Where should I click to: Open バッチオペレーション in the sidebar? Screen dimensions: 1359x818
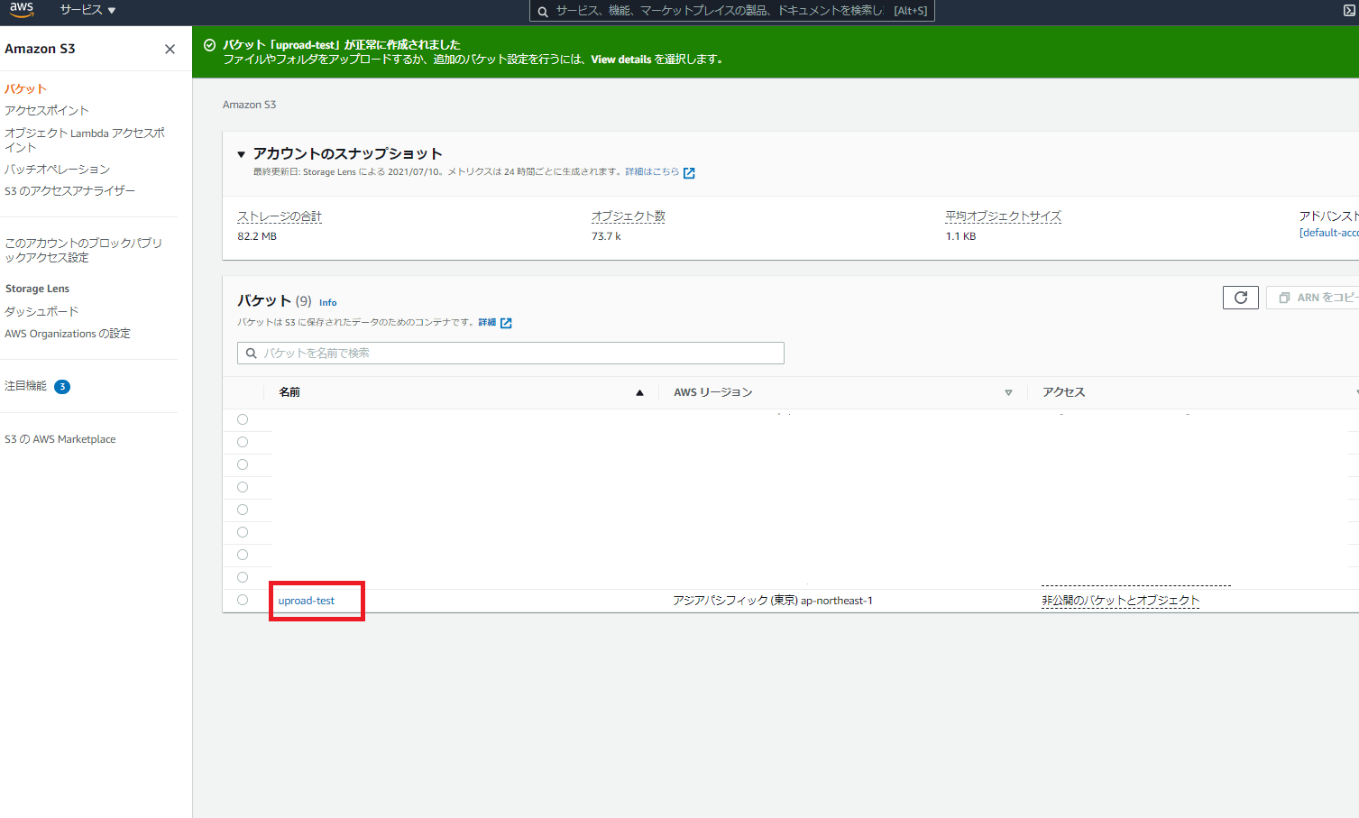point(57,169)
